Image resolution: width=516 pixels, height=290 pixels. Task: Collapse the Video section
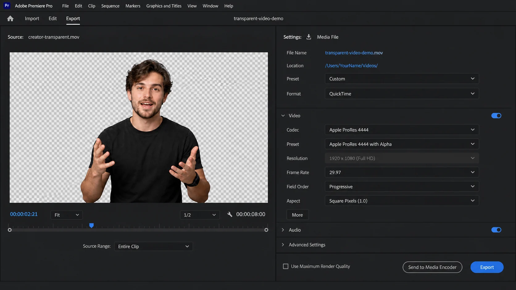283,116
